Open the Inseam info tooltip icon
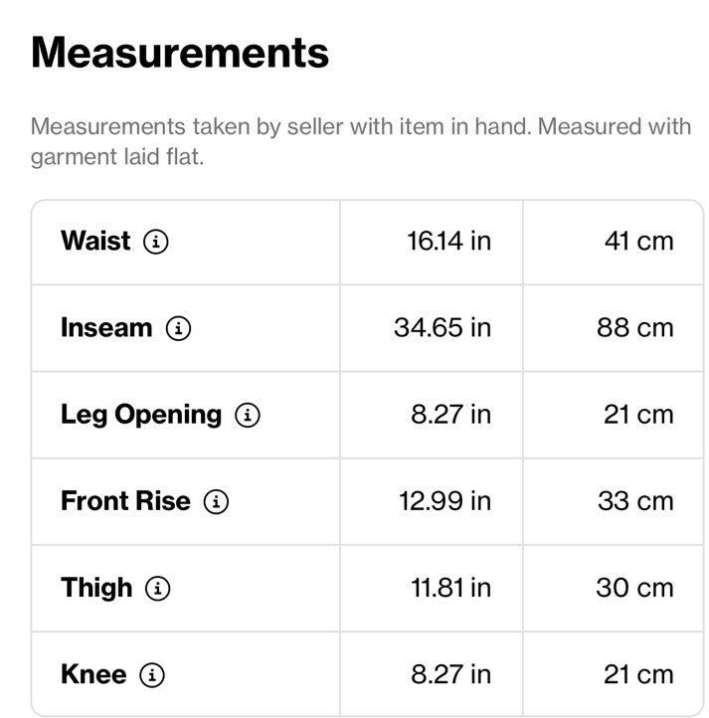The height and width of the screenshot is (718, 709). tap(178, 328)
